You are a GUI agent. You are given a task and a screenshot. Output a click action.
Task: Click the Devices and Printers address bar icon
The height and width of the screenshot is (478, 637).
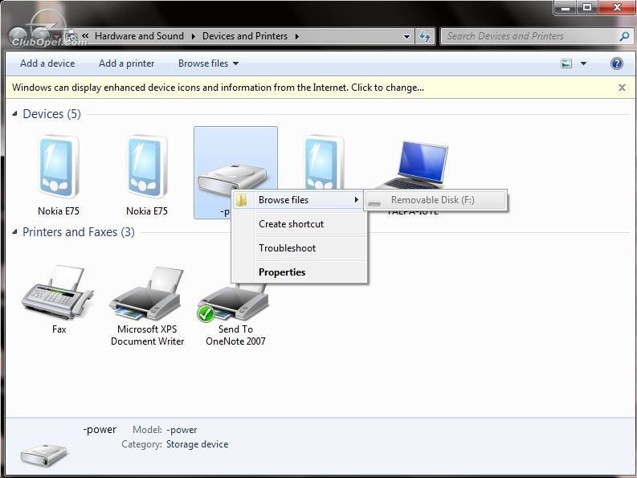[71, 36]
